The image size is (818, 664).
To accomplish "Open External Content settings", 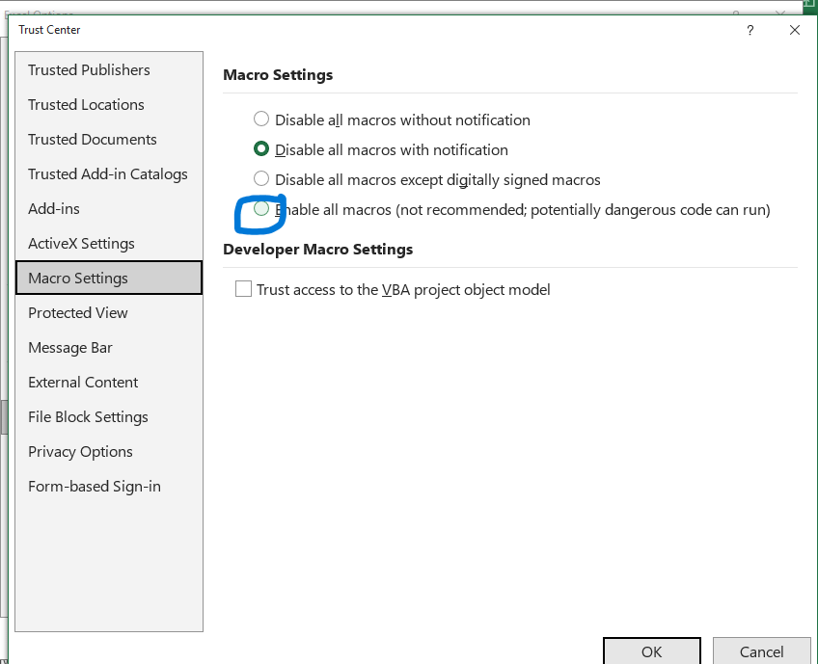I will 108,382.
